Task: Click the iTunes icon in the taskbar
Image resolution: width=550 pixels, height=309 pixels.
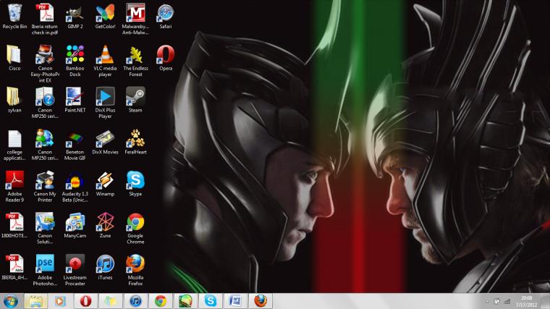Action: pos(135,301)
